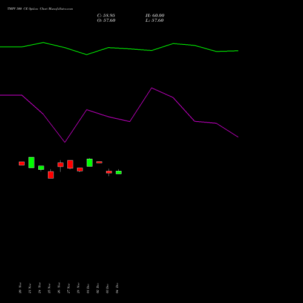This screenshot has width=303, height=303.
Task: Click the '03 Dec' date axis label
Action: 107,288
